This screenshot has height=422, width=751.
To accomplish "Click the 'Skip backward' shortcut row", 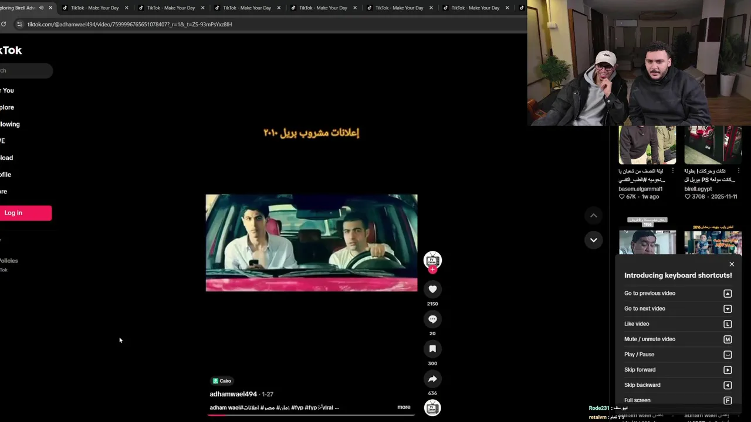I will tap(678, 384).
